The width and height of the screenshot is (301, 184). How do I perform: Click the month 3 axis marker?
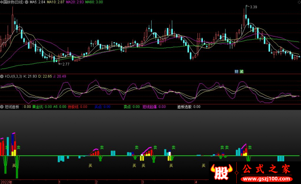(143, 182)
